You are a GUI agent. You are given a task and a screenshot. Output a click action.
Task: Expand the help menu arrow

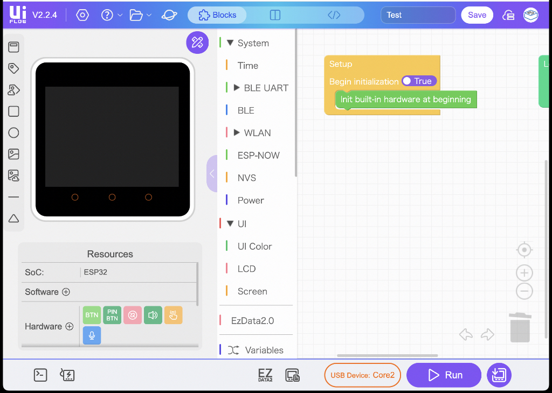click(120, 15)
